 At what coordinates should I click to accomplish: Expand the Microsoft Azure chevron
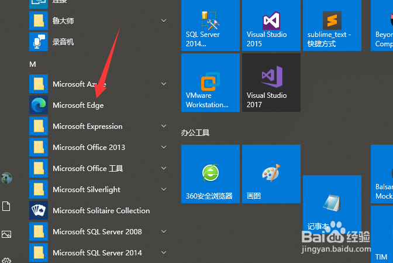[x=164, y=84]
